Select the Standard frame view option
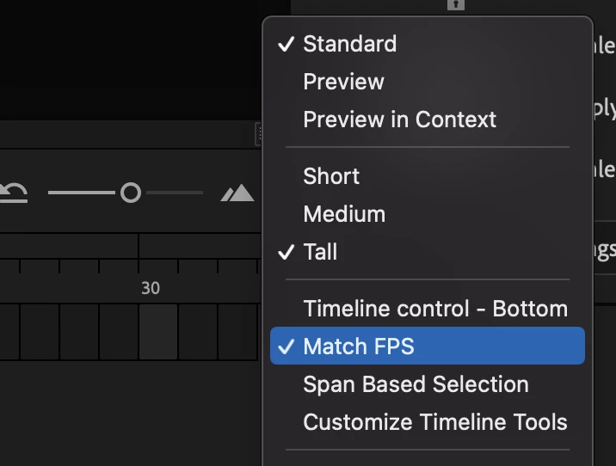Viewport: 616px width, 466px height. [x=349, y=44]
